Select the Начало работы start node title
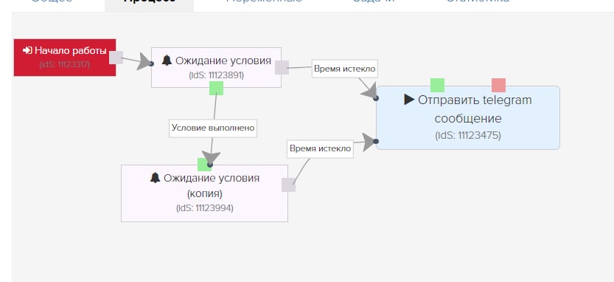 pos(71,51)
